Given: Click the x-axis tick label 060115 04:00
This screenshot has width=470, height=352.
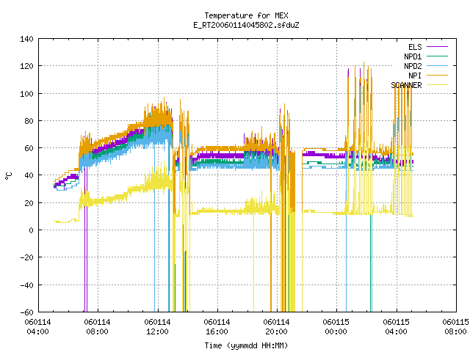Looking at the screenshot, I should pos(396,327).
